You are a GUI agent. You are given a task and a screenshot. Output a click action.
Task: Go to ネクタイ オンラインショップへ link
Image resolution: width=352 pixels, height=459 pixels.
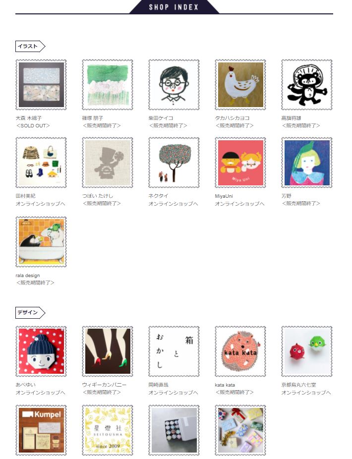click(x=174, y=203)
